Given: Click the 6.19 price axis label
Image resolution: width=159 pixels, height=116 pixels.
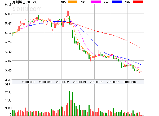Looking at the screenshot, I should [x=8, y=4].
